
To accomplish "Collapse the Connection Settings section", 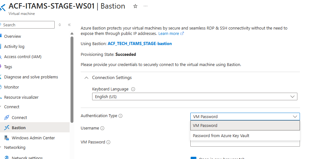I will [x=86, y=78].
